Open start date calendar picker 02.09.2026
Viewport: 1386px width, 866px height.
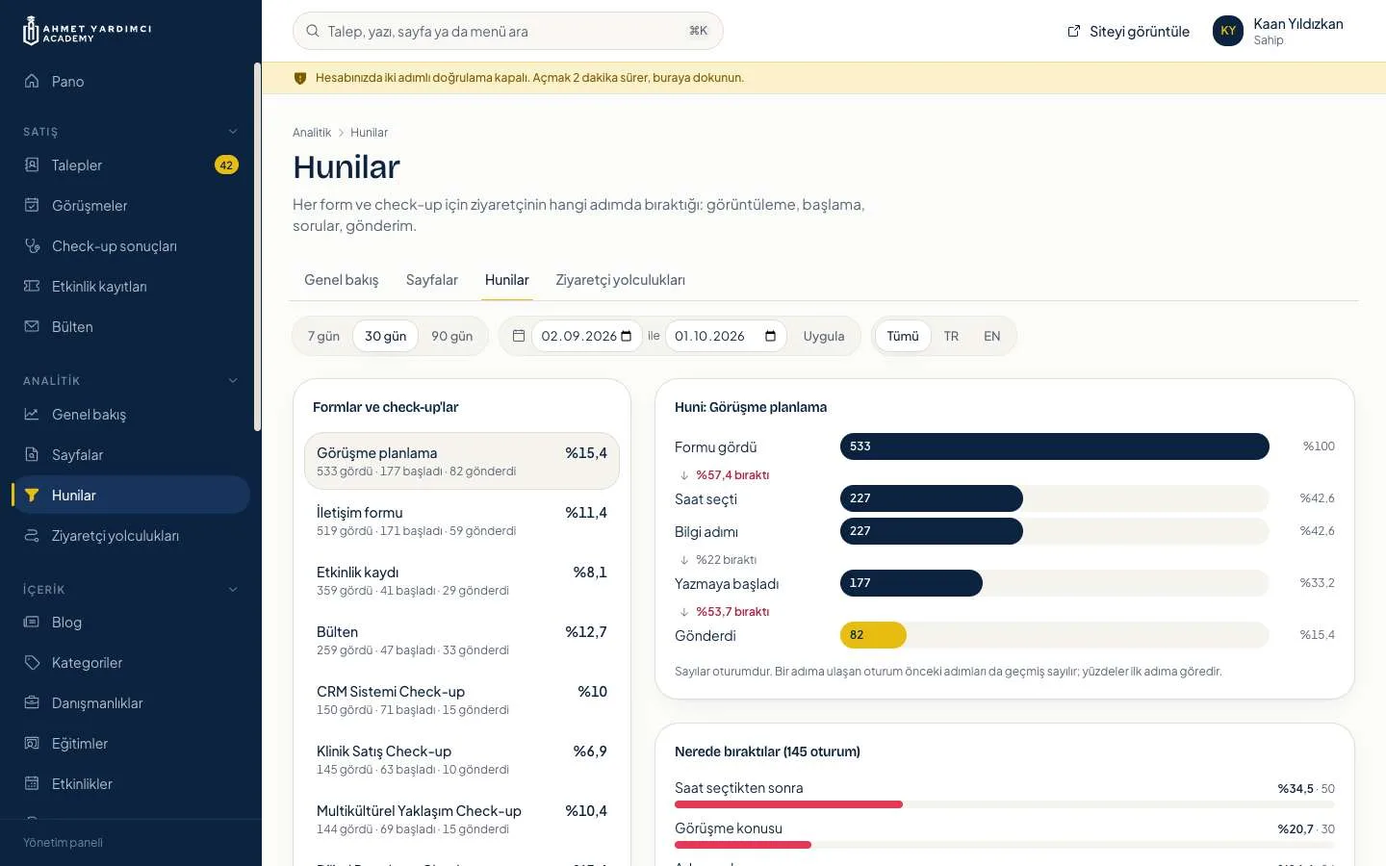click(627, 336)
